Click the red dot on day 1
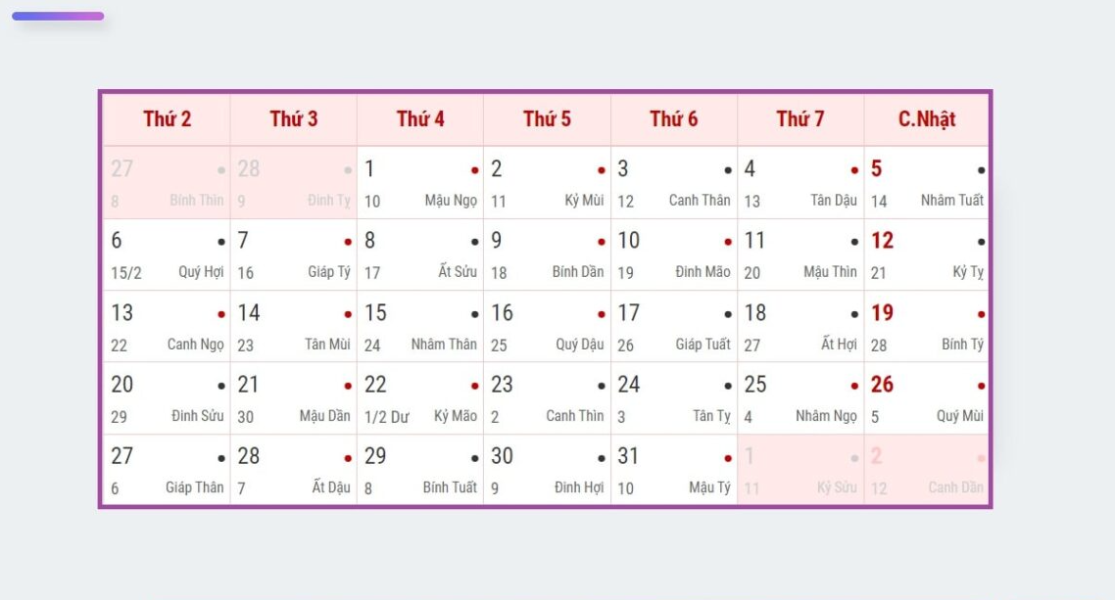This screenshot has height=600, width=1115. pos(474,170)
